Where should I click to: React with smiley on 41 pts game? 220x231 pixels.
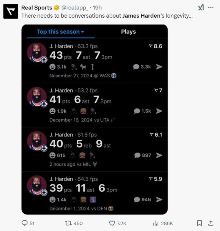point(52,111)
